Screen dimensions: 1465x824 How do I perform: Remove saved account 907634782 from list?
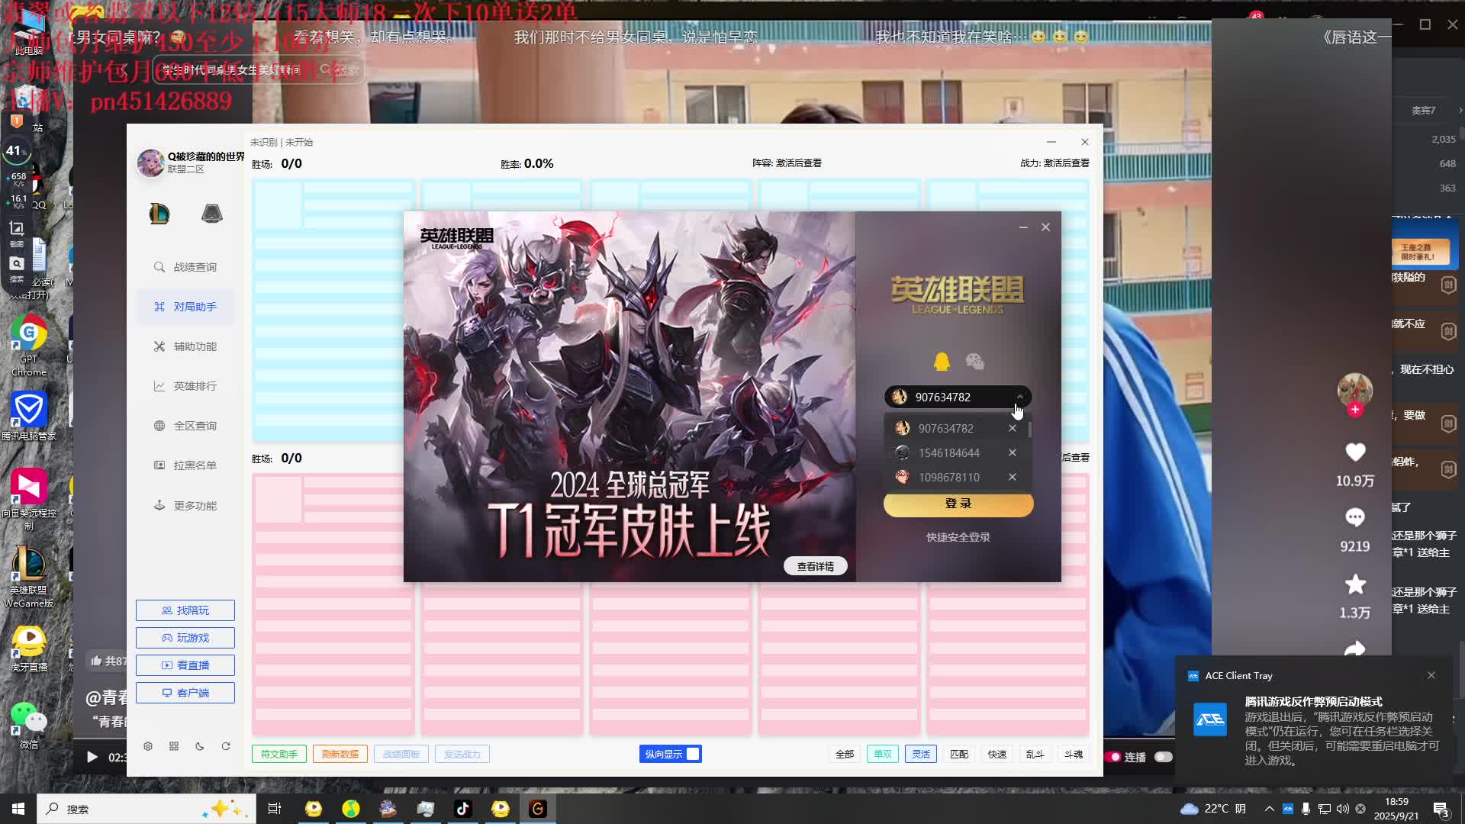pyautogui.click(x=1013, y=429)
